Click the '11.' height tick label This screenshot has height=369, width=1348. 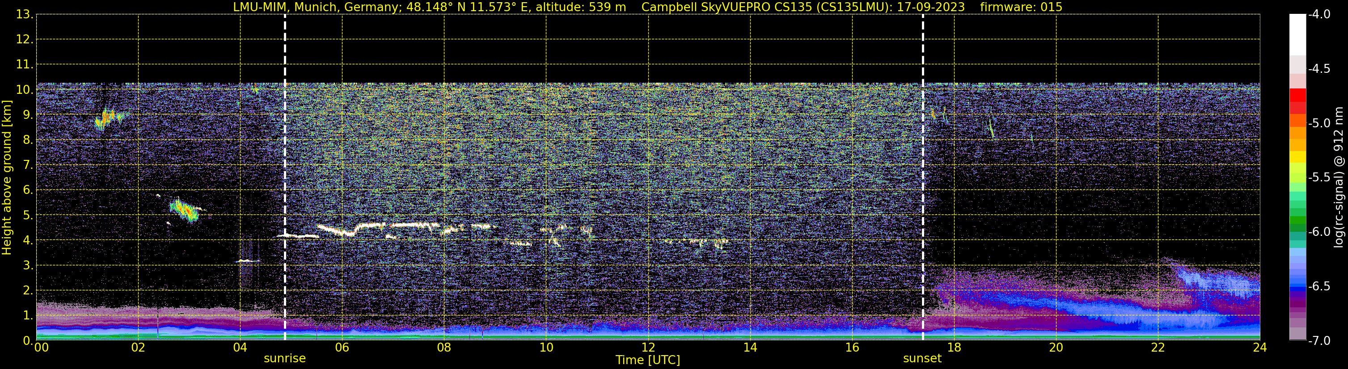pos(25,64)
